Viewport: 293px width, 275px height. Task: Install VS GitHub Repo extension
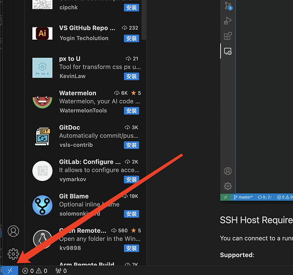(x=132, y=38)
